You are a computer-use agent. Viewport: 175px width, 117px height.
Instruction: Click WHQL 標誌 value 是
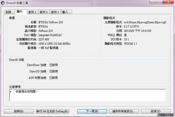[126, 35]
